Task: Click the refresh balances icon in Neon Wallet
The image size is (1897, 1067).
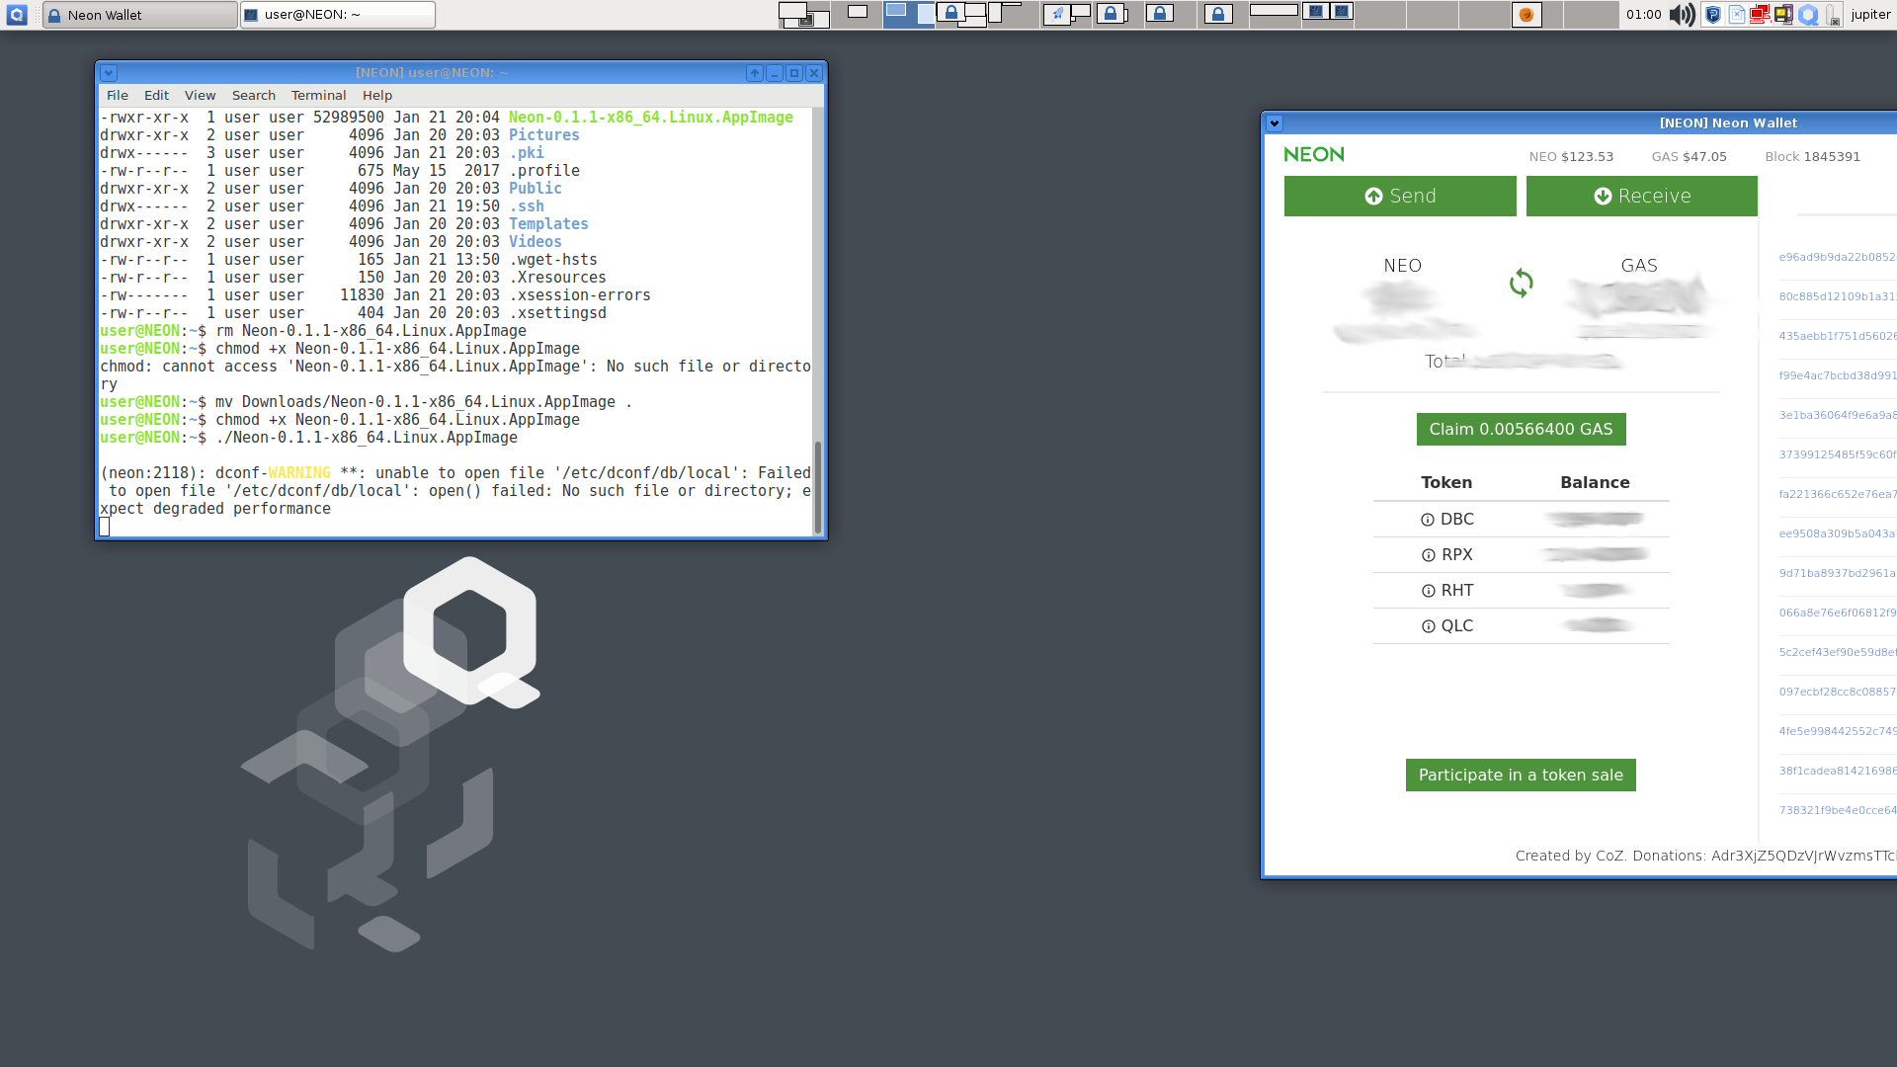Action: (1521, 284)
